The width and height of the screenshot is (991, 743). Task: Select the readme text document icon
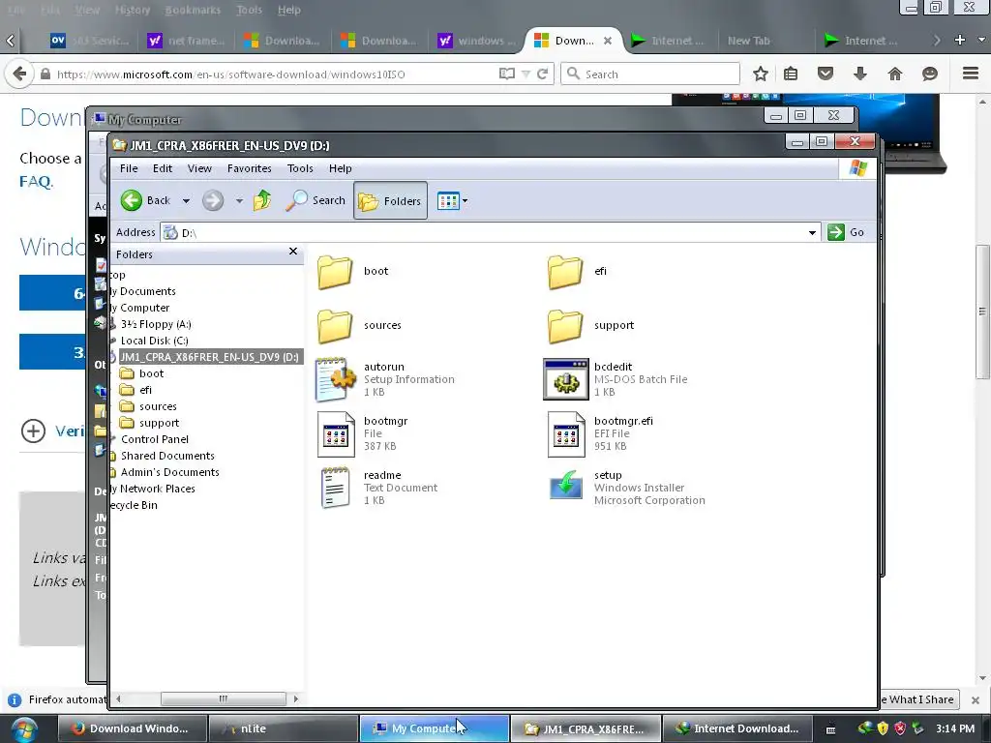pos(336,488)
